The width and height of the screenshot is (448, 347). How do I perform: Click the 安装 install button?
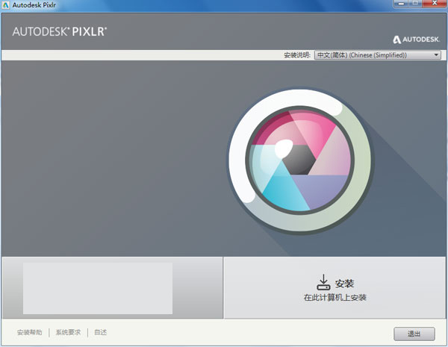pos(335,287)
